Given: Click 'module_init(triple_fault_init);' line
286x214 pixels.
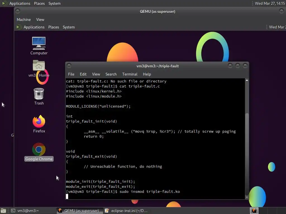Looking at the screenshot, I should point(100,181).
